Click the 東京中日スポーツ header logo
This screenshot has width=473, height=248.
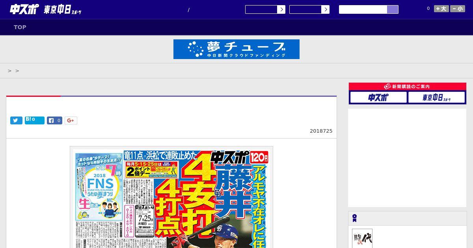(63, 10)
